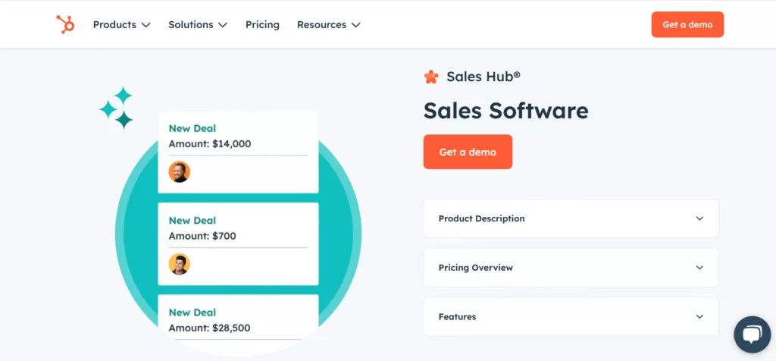Click the chevron next to Products
This screenshot has height=361, width=776.
[x=145, y=25]
